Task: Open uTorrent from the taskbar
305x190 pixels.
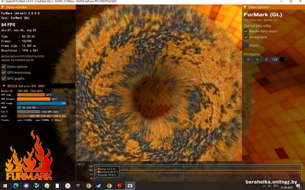Action: pos(47,186)
